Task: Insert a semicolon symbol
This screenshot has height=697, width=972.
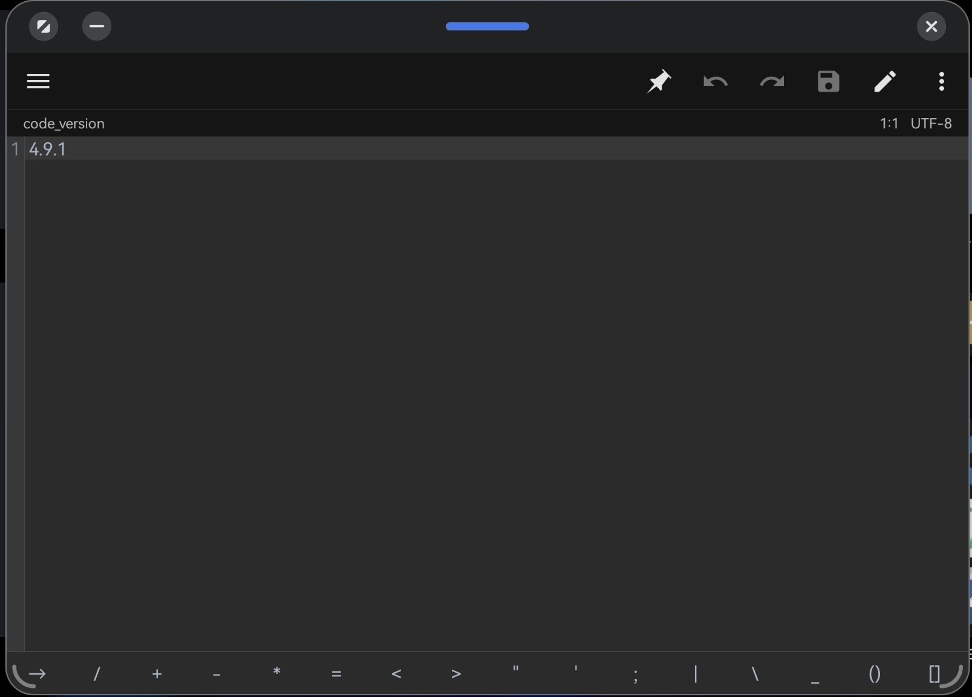Action: pyautogui.click(x=636, y=675)
